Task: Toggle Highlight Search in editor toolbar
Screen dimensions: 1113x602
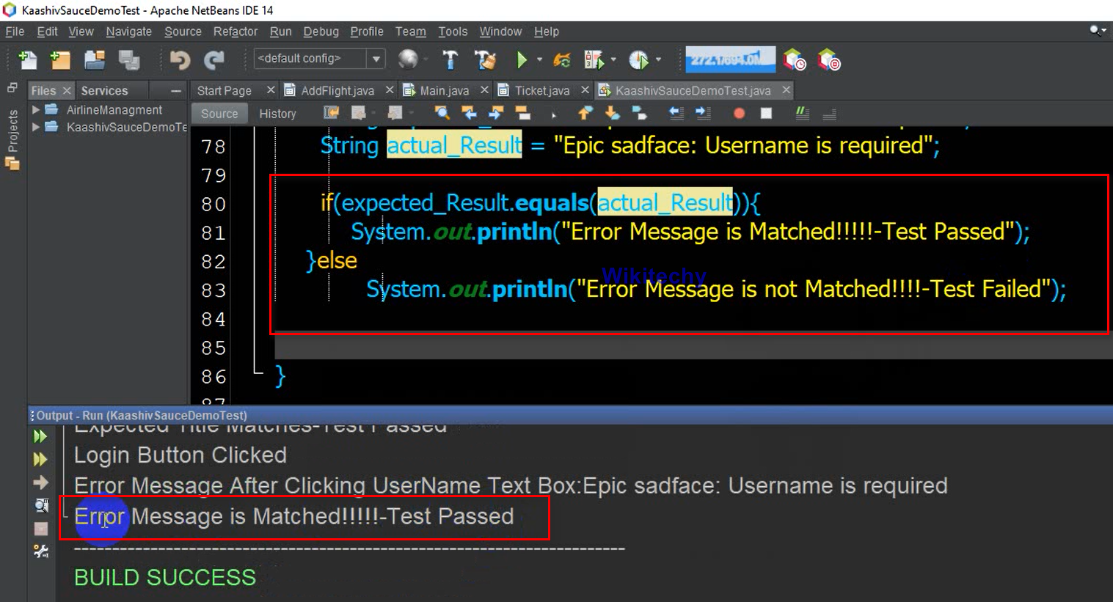Action: point(522,113)
